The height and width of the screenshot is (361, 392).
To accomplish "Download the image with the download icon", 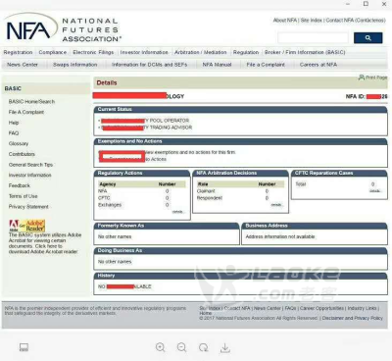I will coord(224,348).
